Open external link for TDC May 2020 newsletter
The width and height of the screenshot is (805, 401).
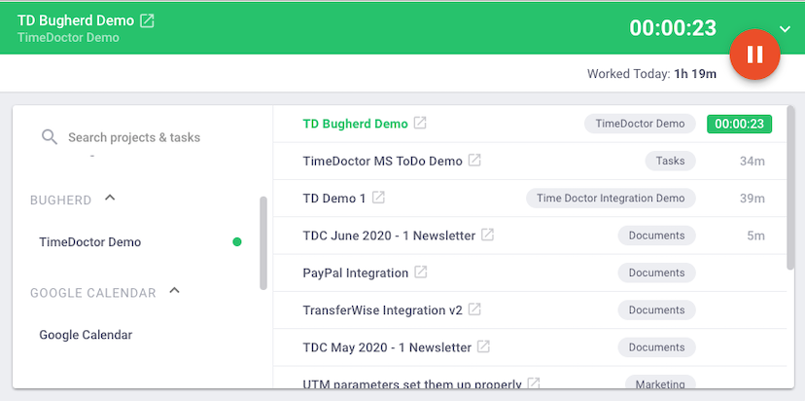tap(483, 346)
